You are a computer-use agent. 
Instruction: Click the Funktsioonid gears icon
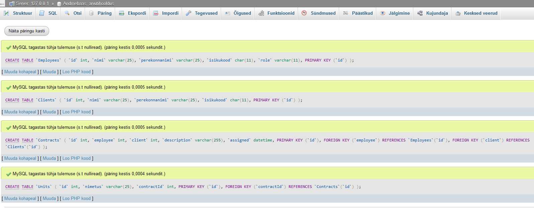pos(261,13)
